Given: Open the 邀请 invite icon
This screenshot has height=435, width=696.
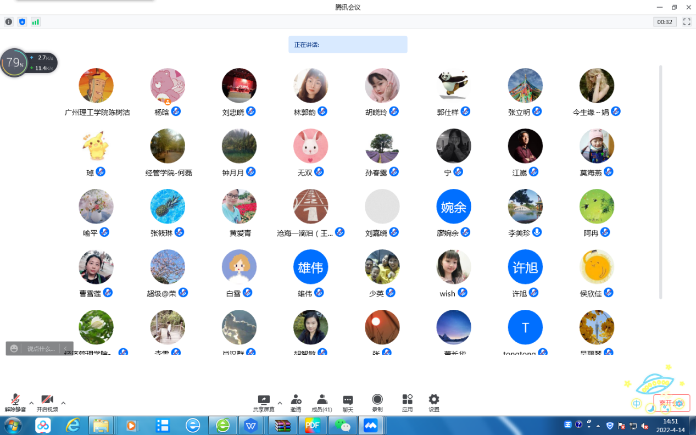Looking at the screenshot, I should tap(296, 403).
